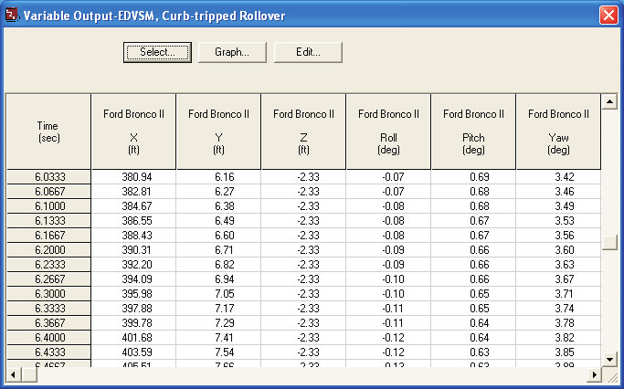This screenshot has width=624, height=389.
Task: Select row header 6.1333
Action: (x=48, y=221)
